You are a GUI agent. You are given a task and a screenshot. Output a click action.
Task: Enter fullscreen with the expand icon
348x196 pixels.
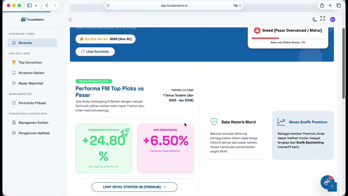pyautogui.click(x=323, y=19)
